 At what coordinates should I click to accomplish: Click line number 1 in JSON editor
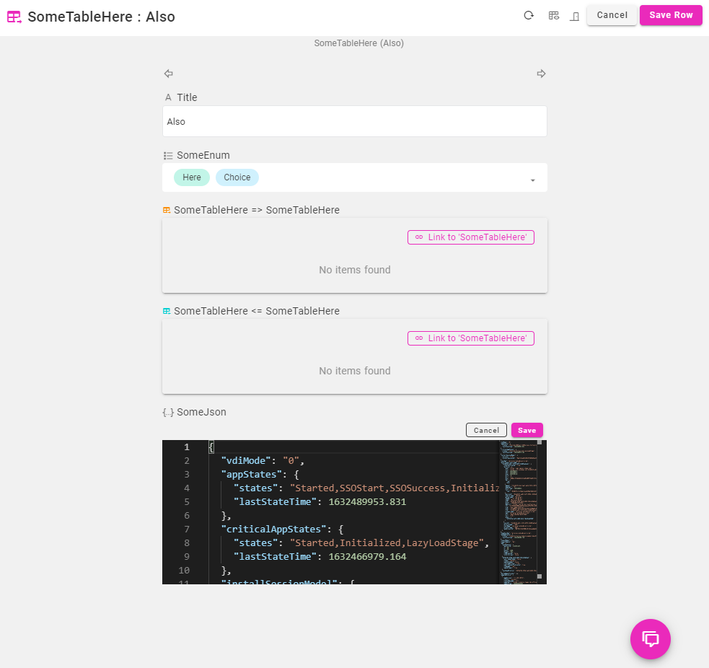tap(186, 447)
